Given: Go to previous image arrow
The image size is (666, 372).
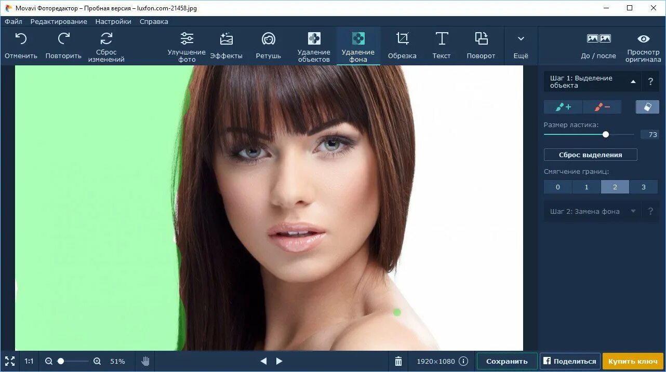Looking at the screenshot, I should tap(263, 361).
